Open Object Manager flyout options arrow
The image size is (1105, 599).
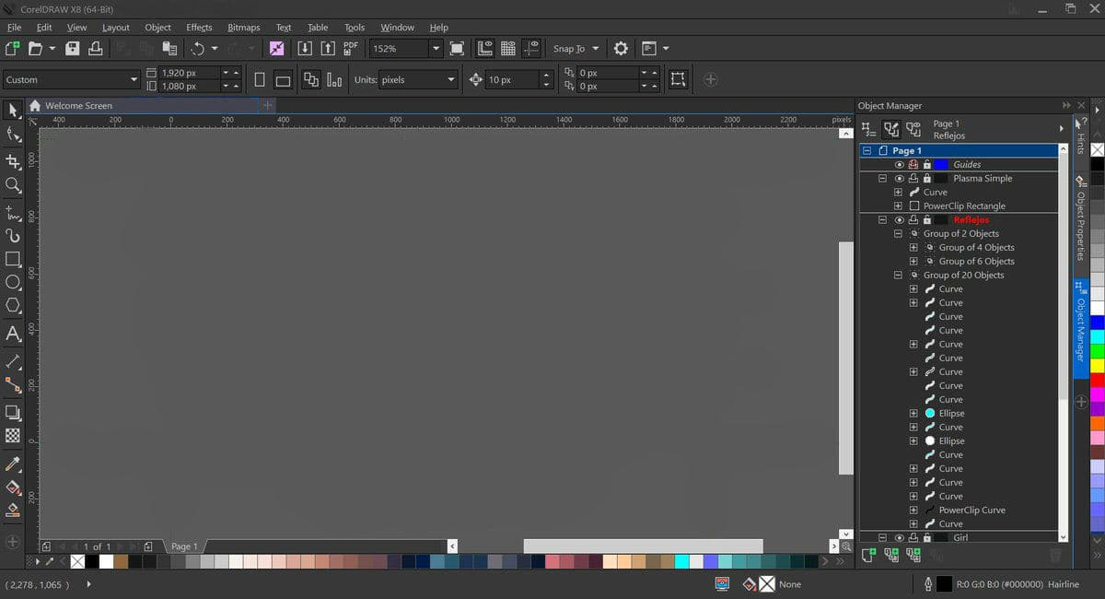pyautogui.click(x=1061, y=128)
